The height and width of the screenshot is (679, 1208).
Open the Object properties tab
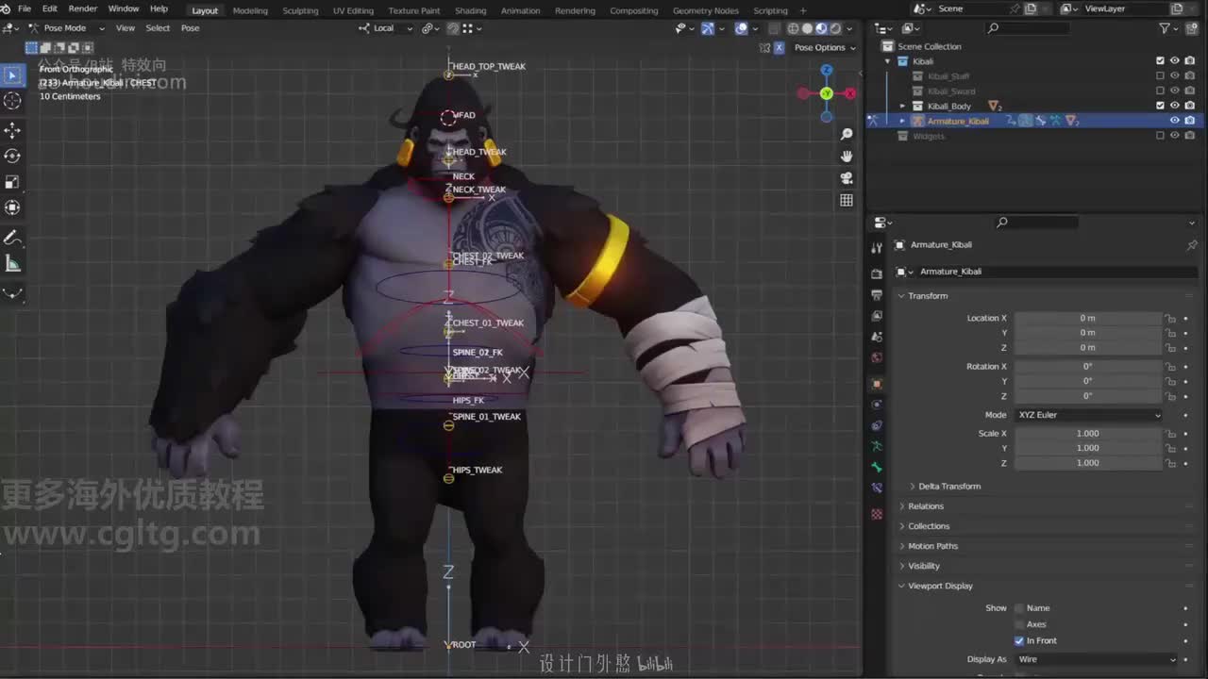click(877, 384)
